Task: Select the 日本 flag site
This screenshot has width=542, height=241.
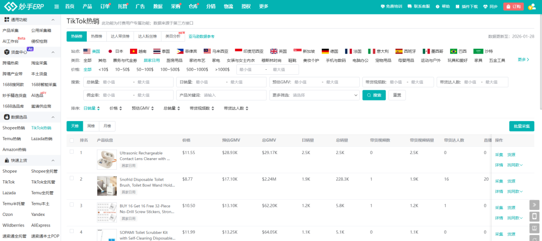Action: click(115, 51)
